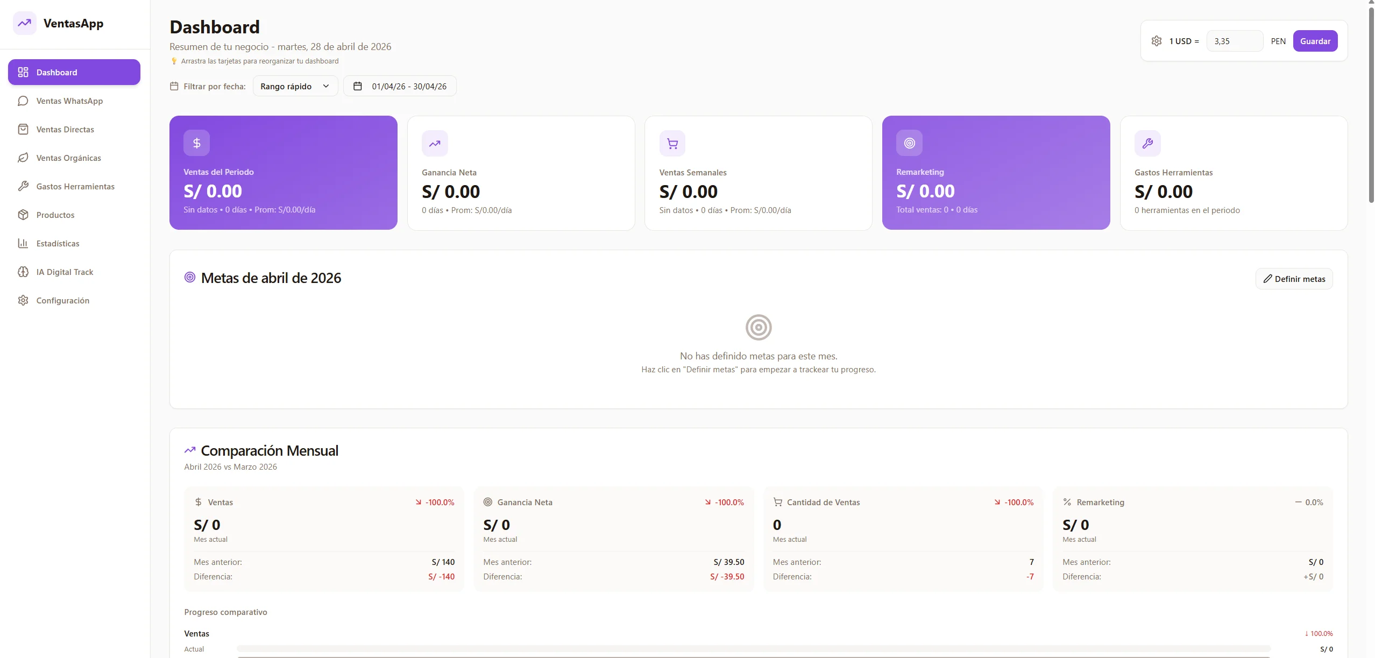Click the calendar icon next to Filtrar por fecha
This screenshot has width=1375, height=658.
tap(174, 86)
